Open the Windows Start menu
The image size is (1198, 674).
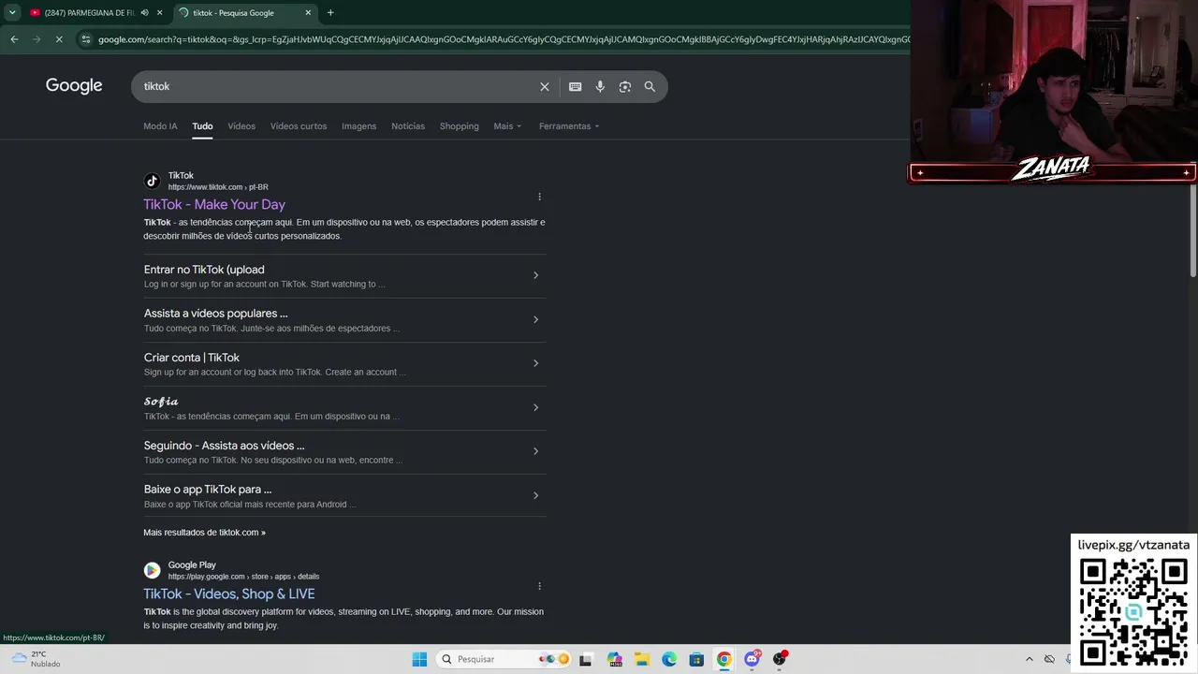pyautogui.click(x=419, y=659)
